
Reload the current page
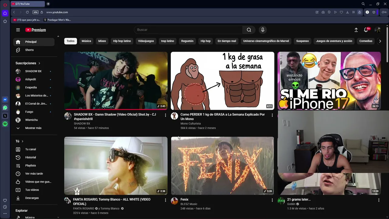pos(27,12)
